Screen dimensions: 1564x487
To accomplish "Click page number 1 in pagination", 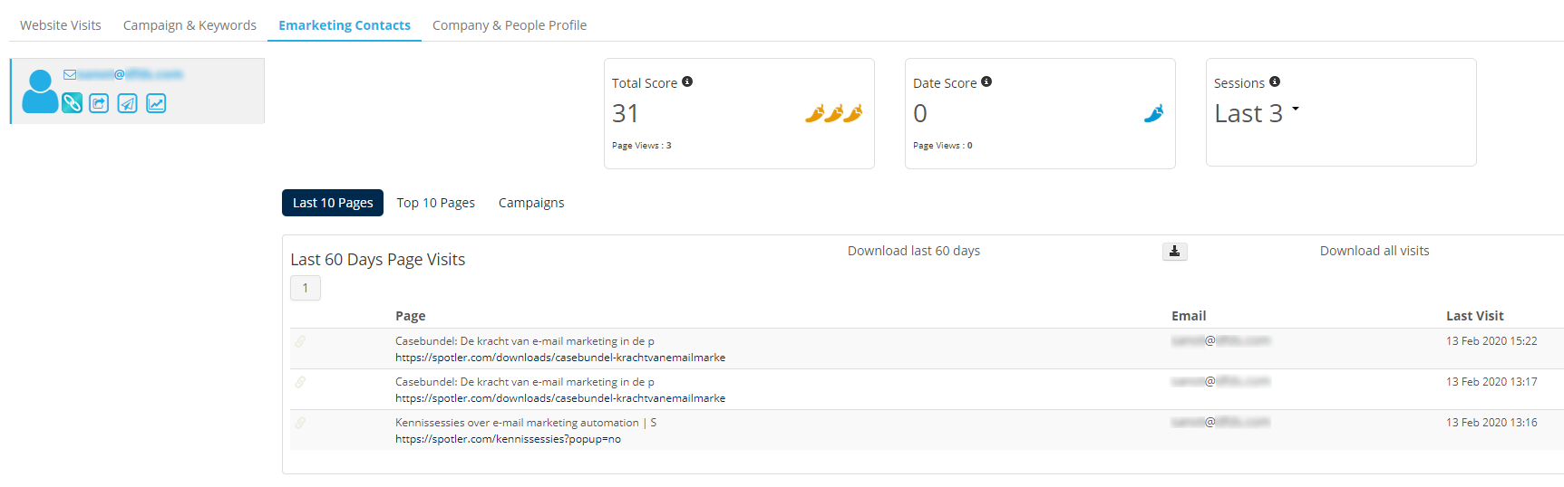I will coord(306,288).
